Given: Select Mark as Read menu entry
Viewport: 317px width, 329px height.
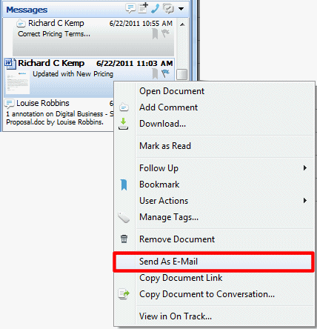Looking at the screenshot, I should [x=213, y=146].
